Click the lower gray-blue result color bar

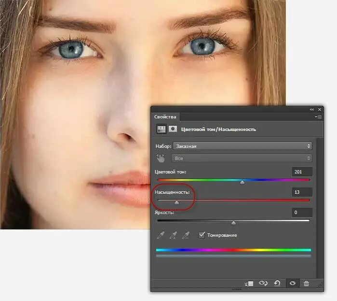pyautogui.click(x=233, y=256)
